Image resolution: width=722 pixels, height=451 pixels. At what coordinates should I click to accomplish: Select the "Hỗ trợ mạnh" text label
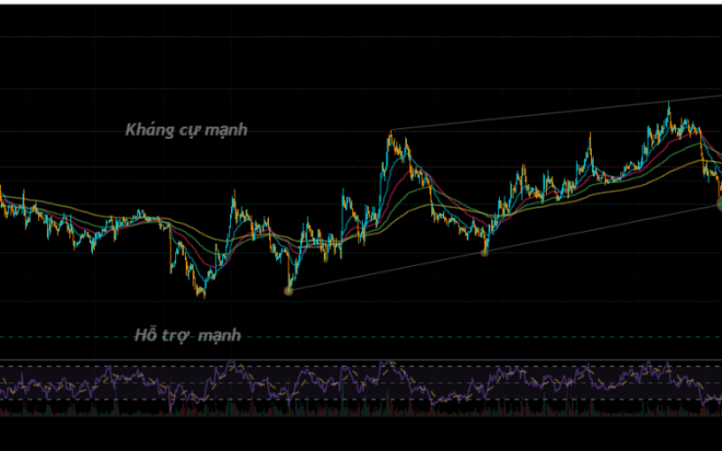click(x=188, y=336)
